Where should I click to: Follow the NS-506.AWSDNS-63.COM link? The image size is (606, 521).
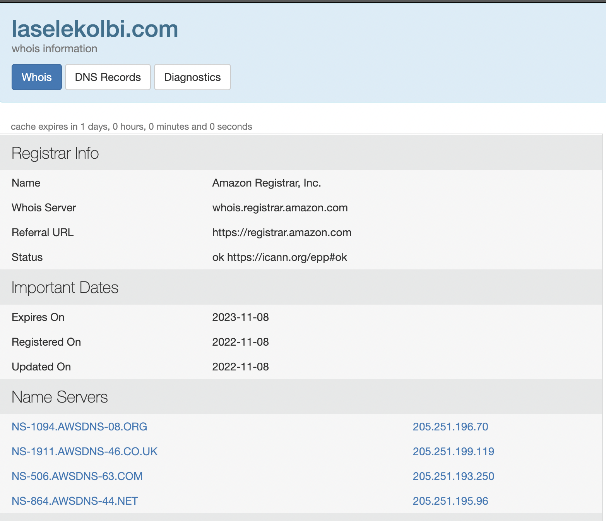(x=77, y=476)
